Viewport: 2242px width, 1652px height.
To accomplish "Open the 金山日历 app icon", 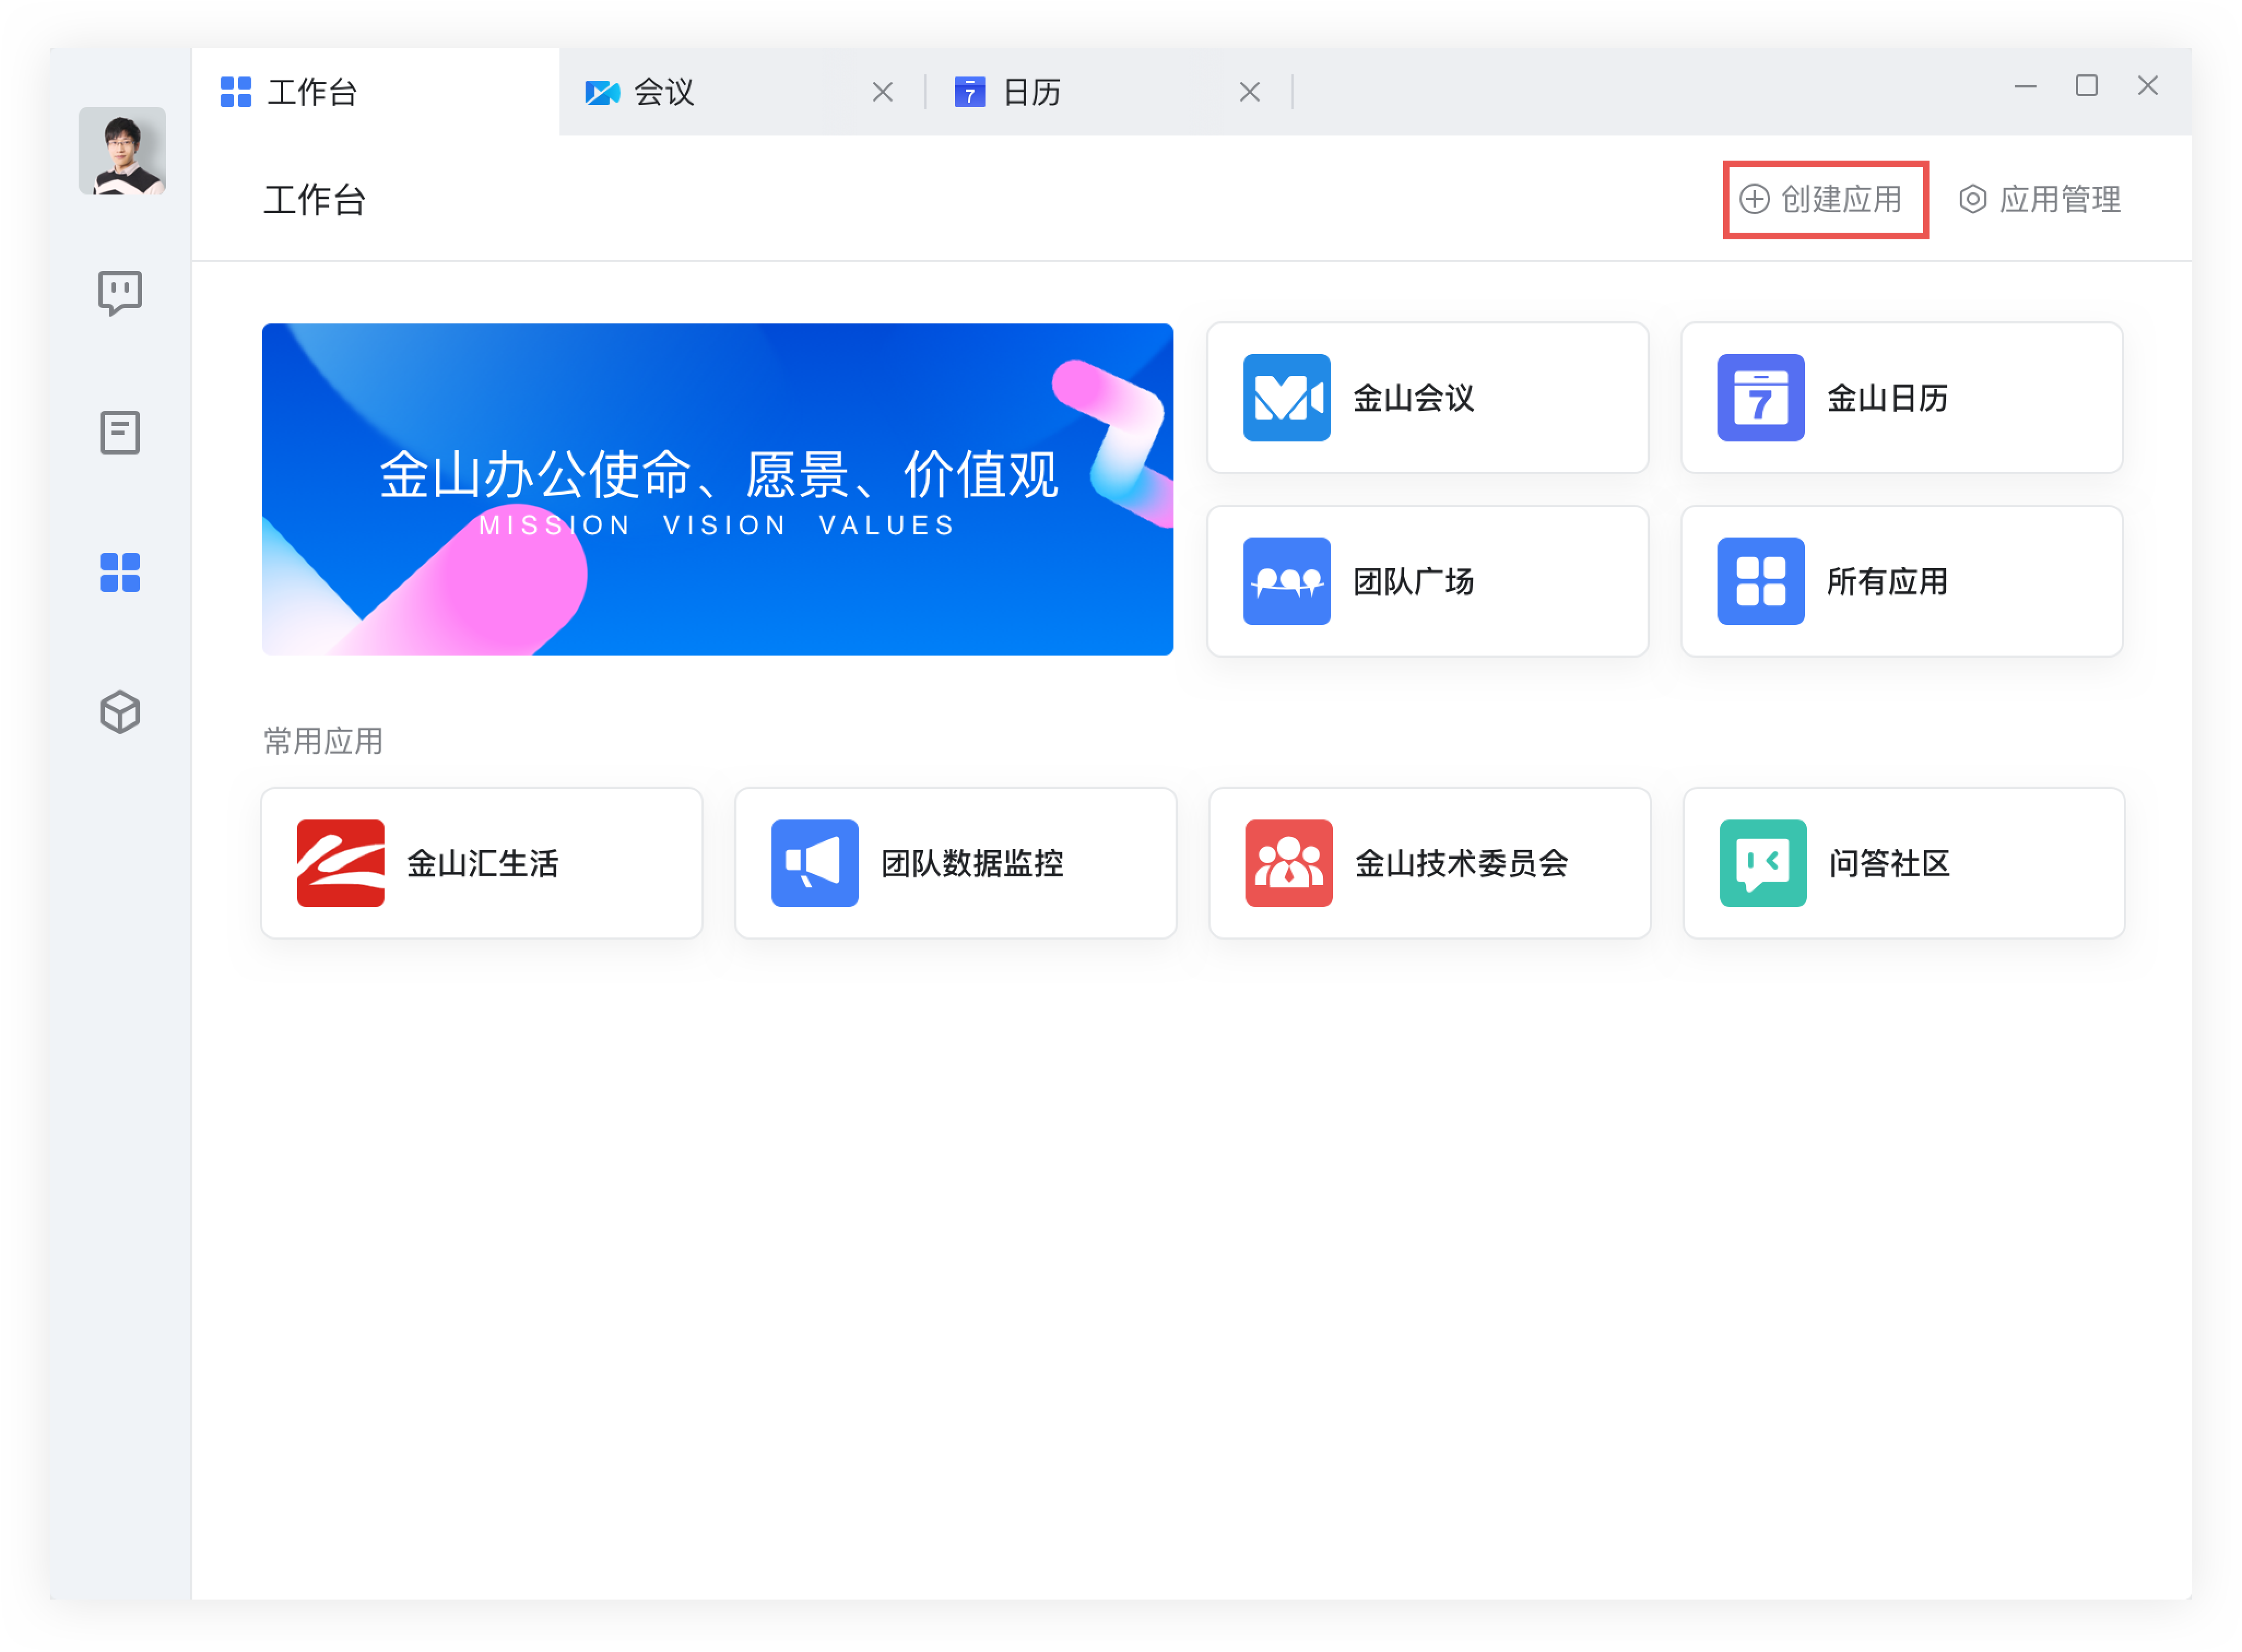I will (1900, 396).
